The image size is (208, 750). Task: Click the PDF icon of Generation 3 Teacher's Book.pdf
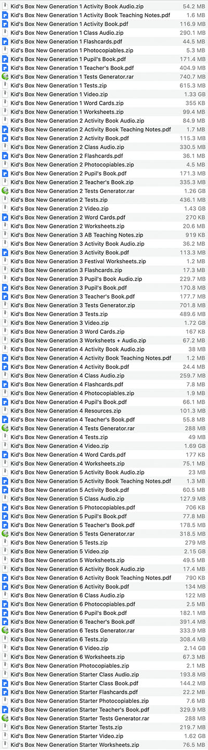5,296
